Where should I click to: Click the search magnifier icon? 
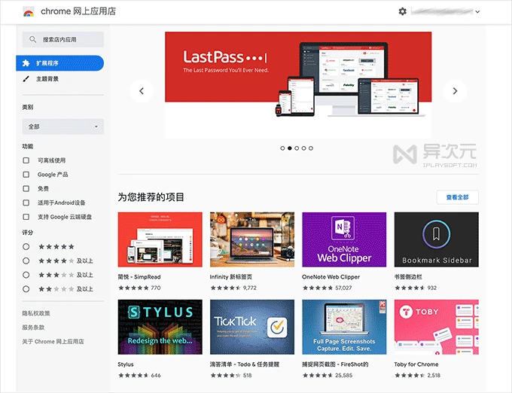coord(32,39)
